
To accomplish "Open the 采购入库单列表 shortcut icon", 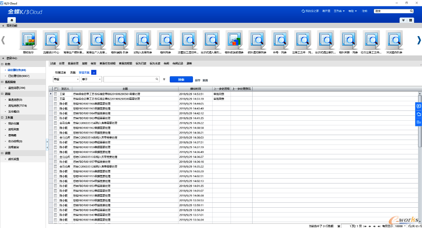I will point(143,40).
